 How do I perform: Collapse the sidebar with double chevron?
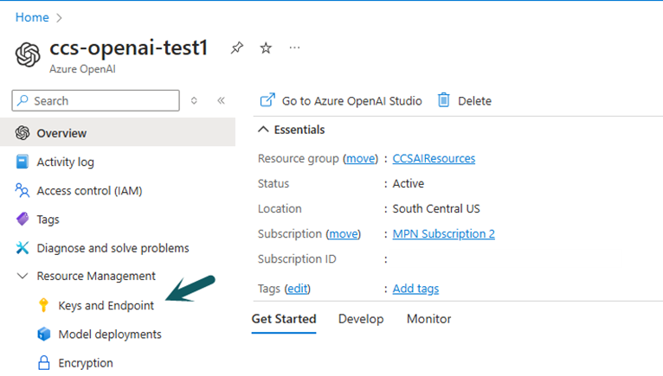[221, 100]
